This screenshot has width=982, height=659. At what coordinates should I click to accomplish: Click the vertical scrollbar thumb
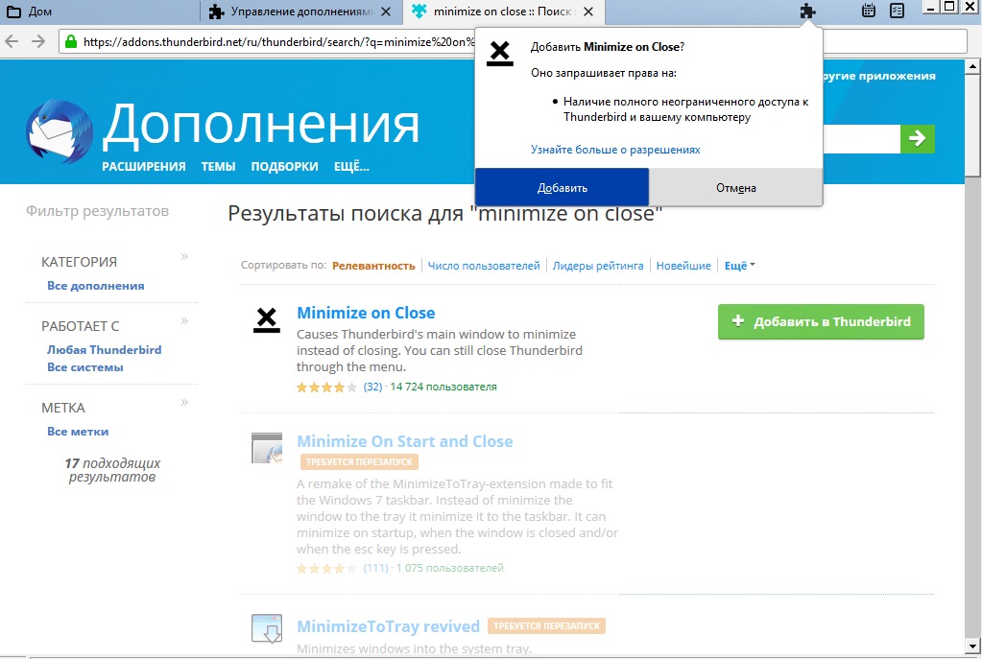(972, 124)
